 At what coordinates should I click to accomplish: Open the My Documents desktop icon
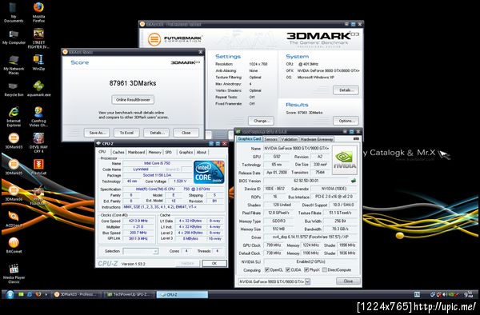coord(14,12)
